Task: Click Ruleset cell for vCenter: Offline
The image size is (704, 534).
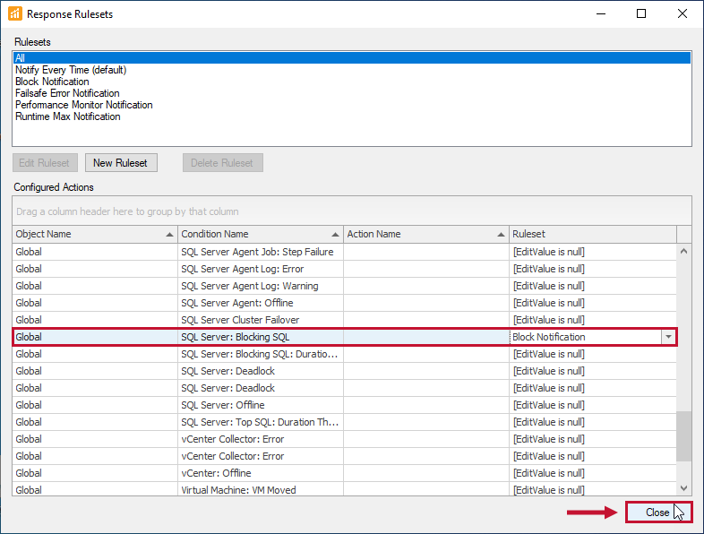Action: point(593,473)
